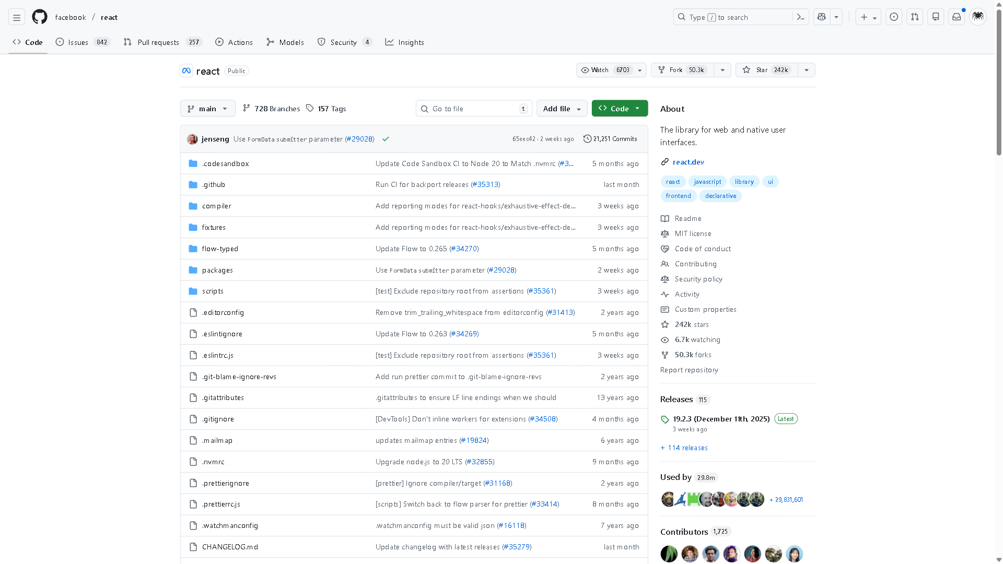Click the GitHub octocat home logo
Viewport: 1003px width, 564px height.
coord(39,17)
